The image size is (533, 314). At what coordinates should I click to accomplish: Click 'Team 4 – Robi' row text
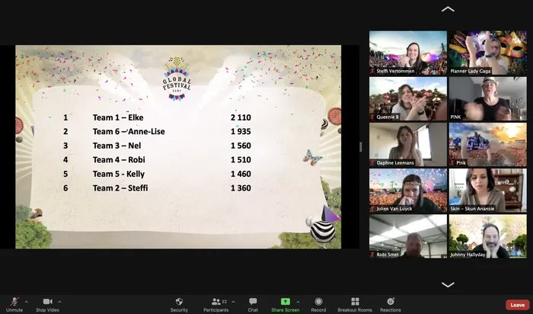[119, 159]
